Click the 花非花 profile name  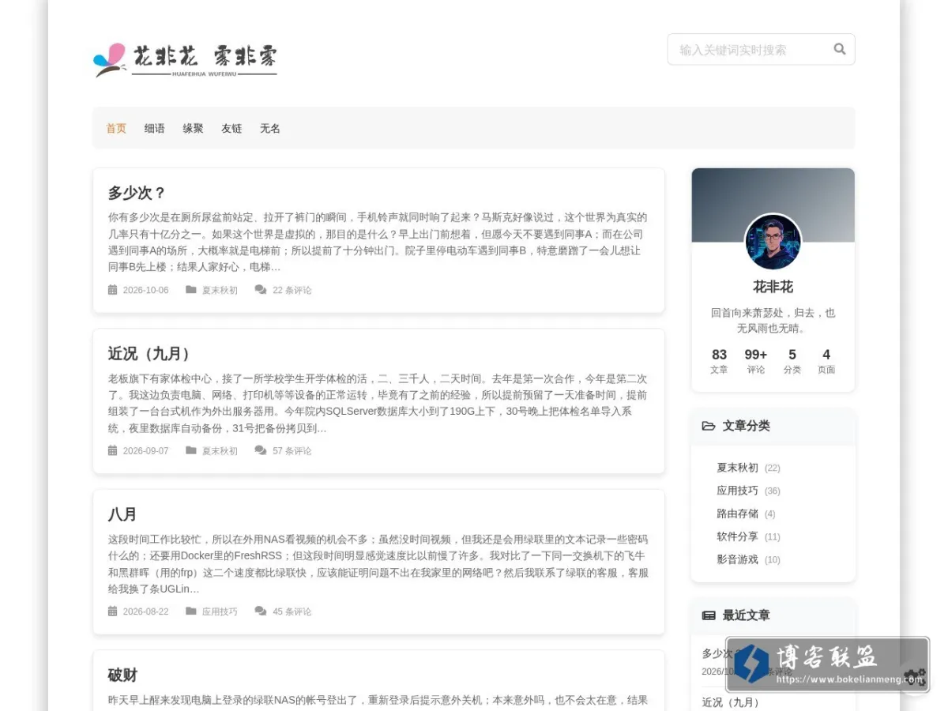(773, 287)
